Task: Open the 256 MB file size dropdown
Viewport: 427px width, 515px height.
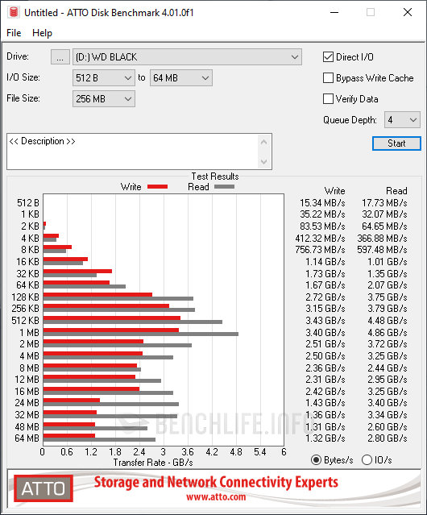Action: (x=104, y=99)
